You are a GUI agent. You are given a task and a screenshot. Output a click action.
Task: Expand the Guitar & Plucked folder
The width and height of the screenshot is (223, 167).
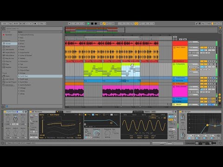[x=19, y=55]
